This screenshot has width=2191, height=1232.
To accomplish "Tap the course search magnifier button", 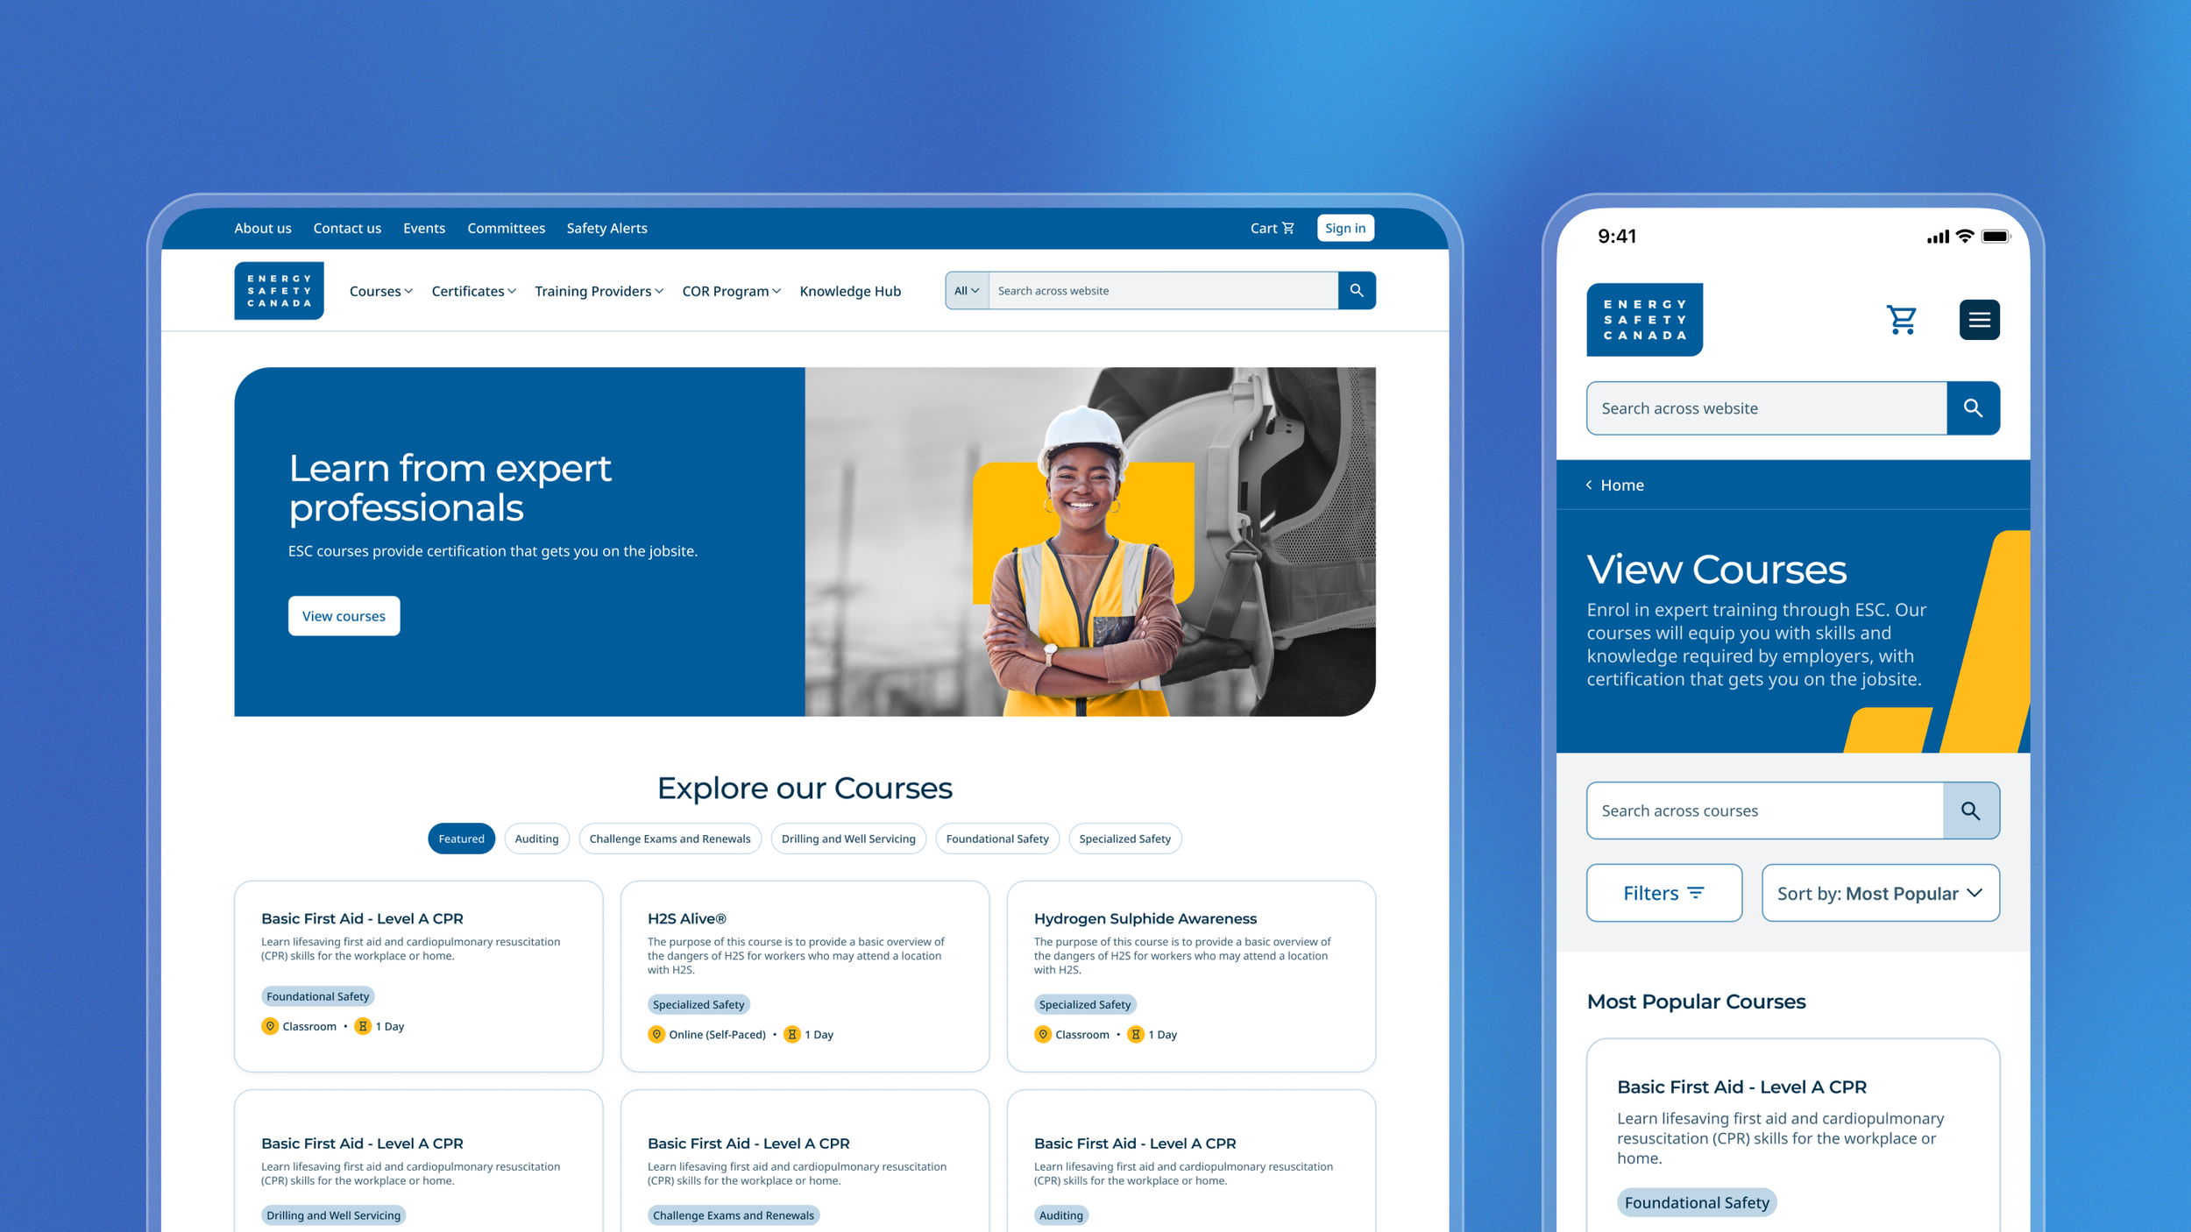I will click(x=1969, y=811).
